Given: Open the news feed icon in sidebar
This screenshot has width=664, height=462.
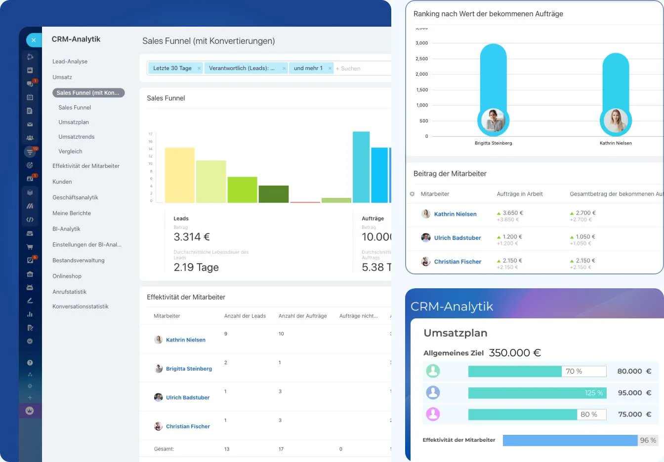Looking at the screenshot, I should [x=30, y=70].
